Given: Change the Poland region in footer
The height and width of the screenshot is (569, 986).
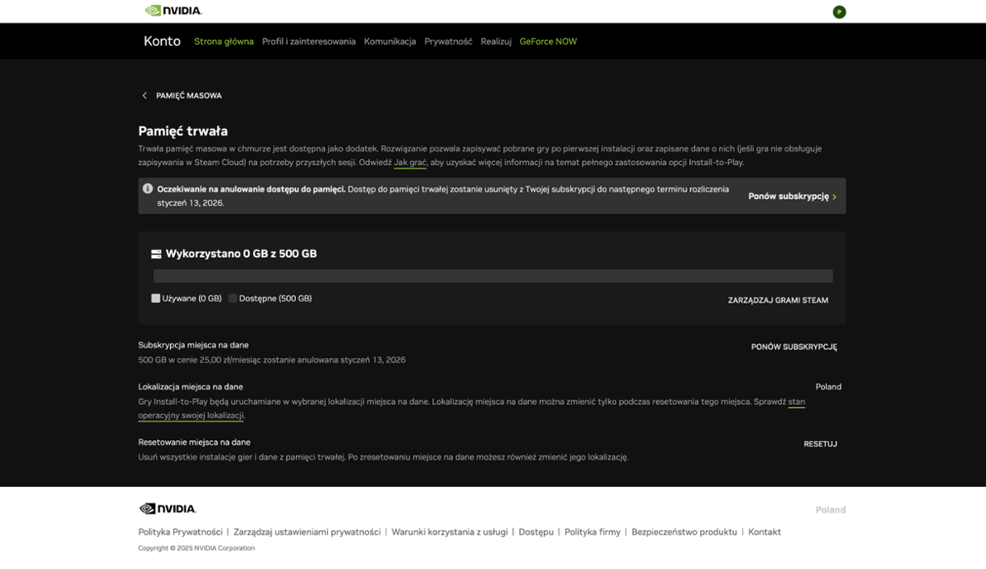Looking at the screenshot, I should (830, 510).
